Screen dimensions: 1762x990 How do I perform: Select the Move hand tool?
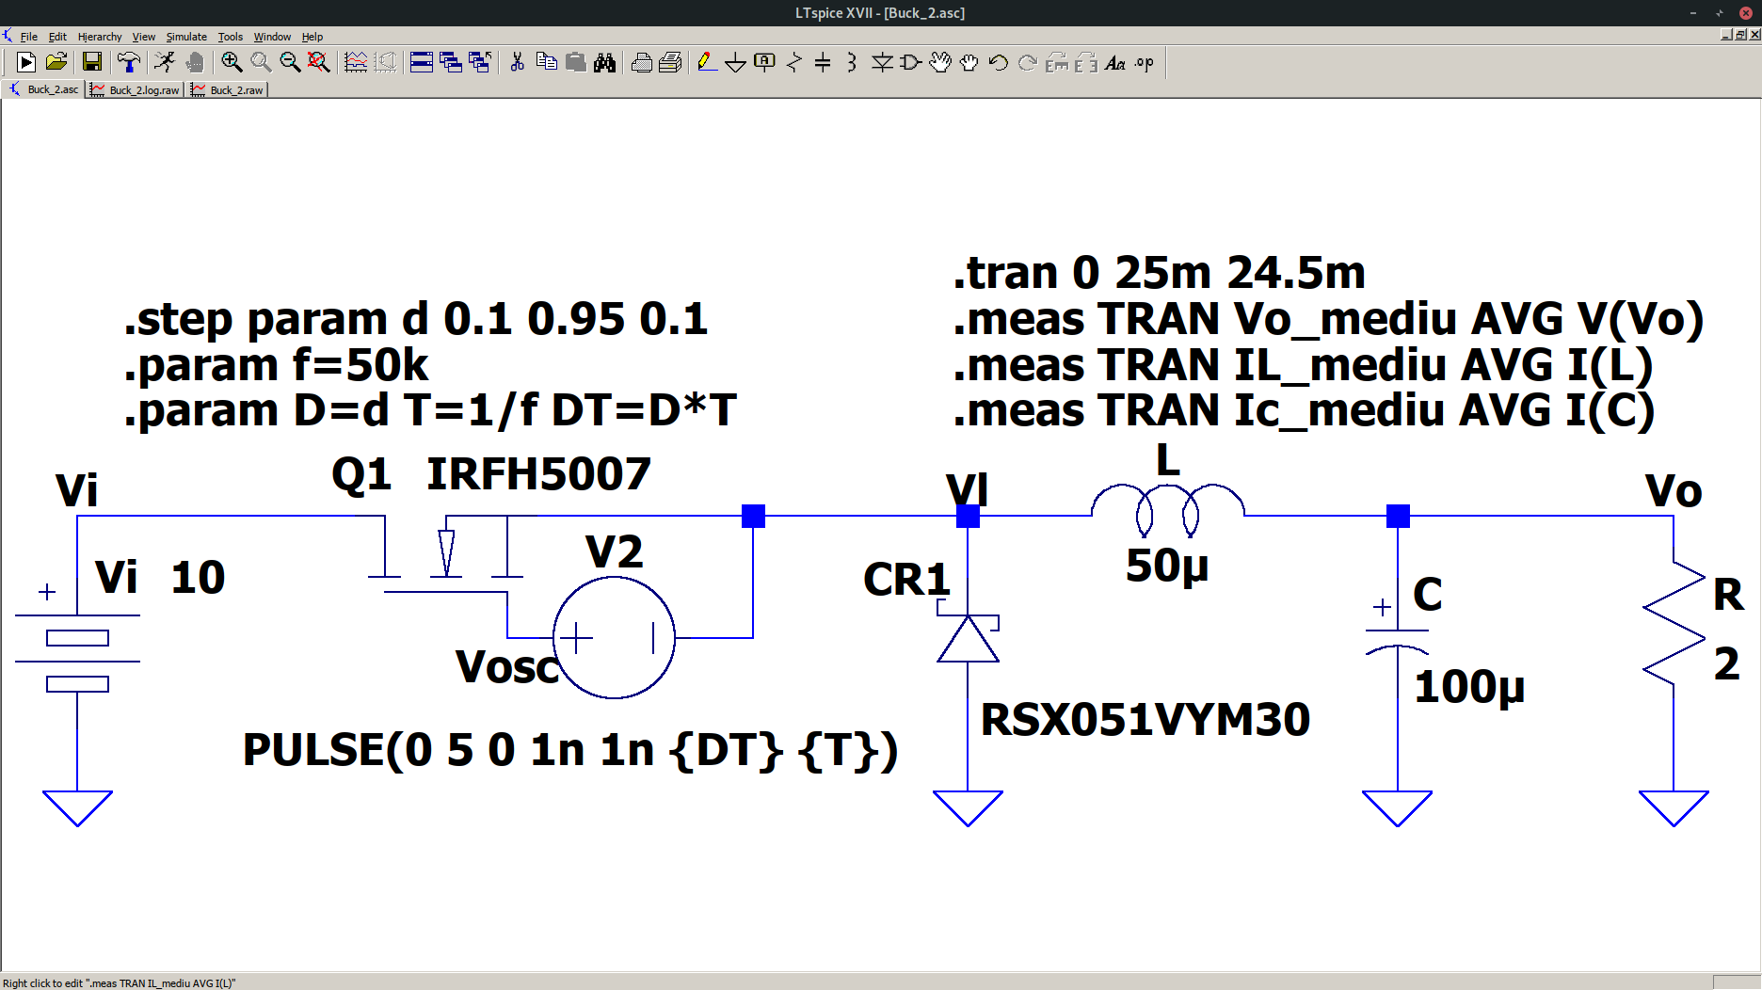[x=940, y=62]
